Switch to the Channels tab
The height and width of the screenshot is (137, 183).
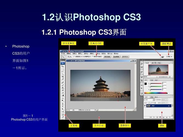click(x=152, y=97)
